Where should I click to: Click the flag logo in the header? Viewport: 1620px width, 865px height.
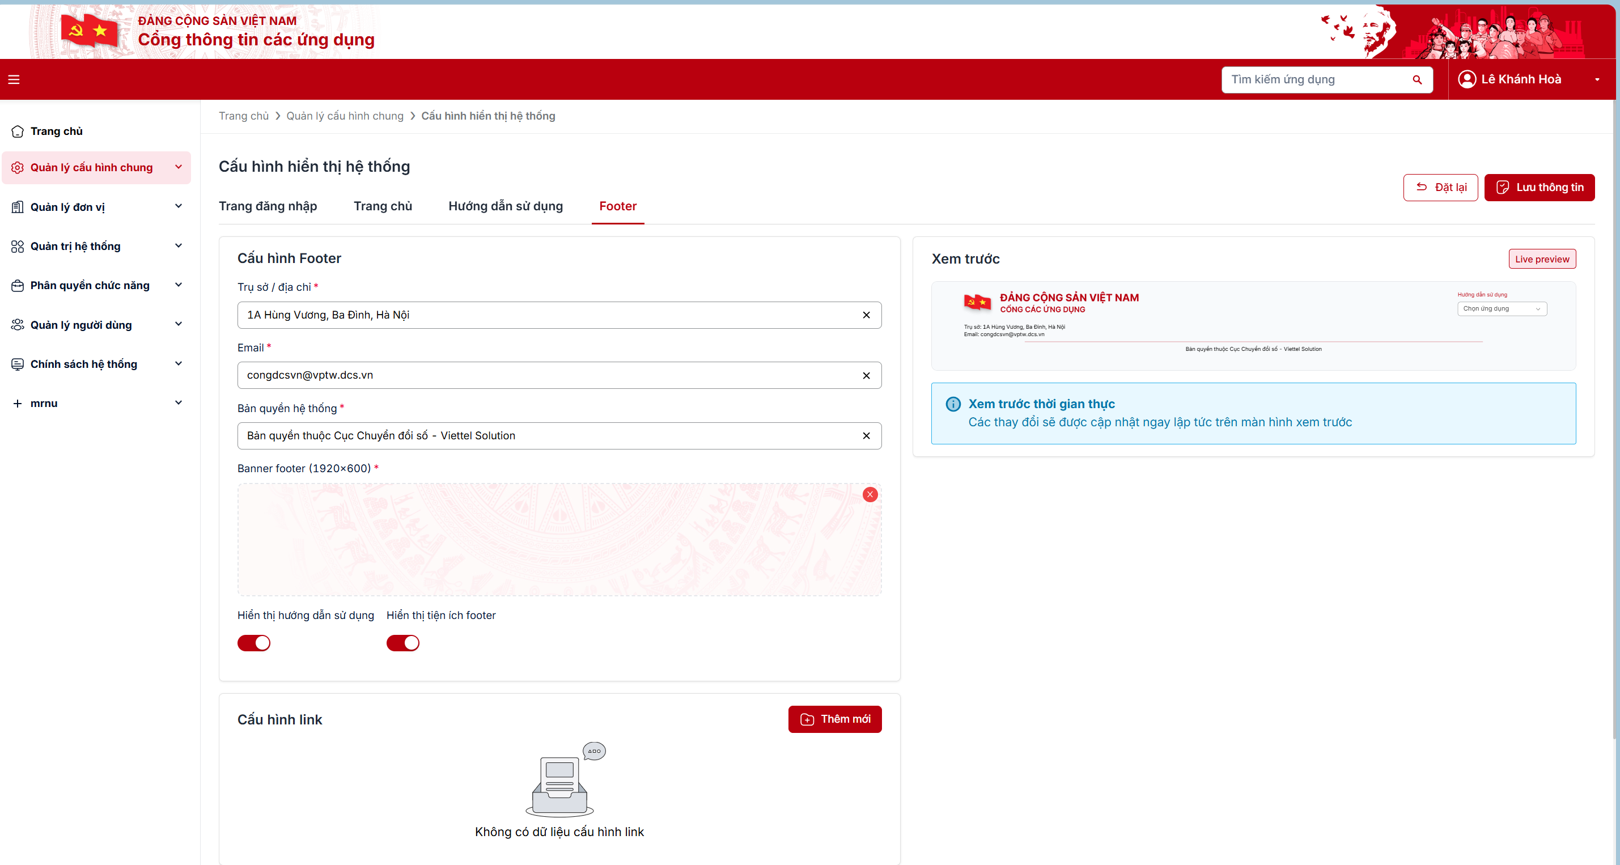click(x=90, y=30)
